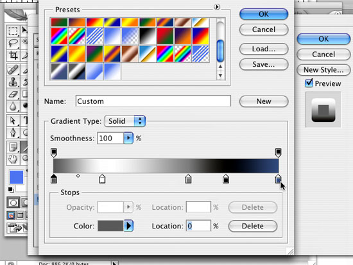Screen dimensions: 353x265
Task: Open the Presets panel flyout menu
Action: pos(217,7)
